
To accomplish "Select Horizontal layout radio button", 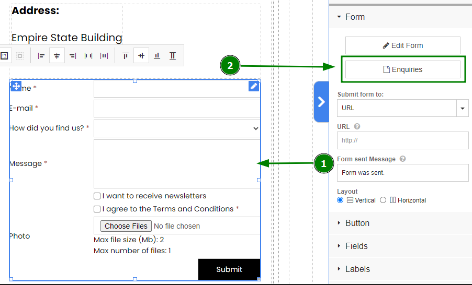I will point(383,200).
